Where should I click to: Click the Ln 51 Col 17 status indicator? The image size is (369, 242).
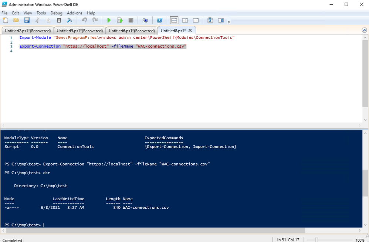click(x=288, y=240)
